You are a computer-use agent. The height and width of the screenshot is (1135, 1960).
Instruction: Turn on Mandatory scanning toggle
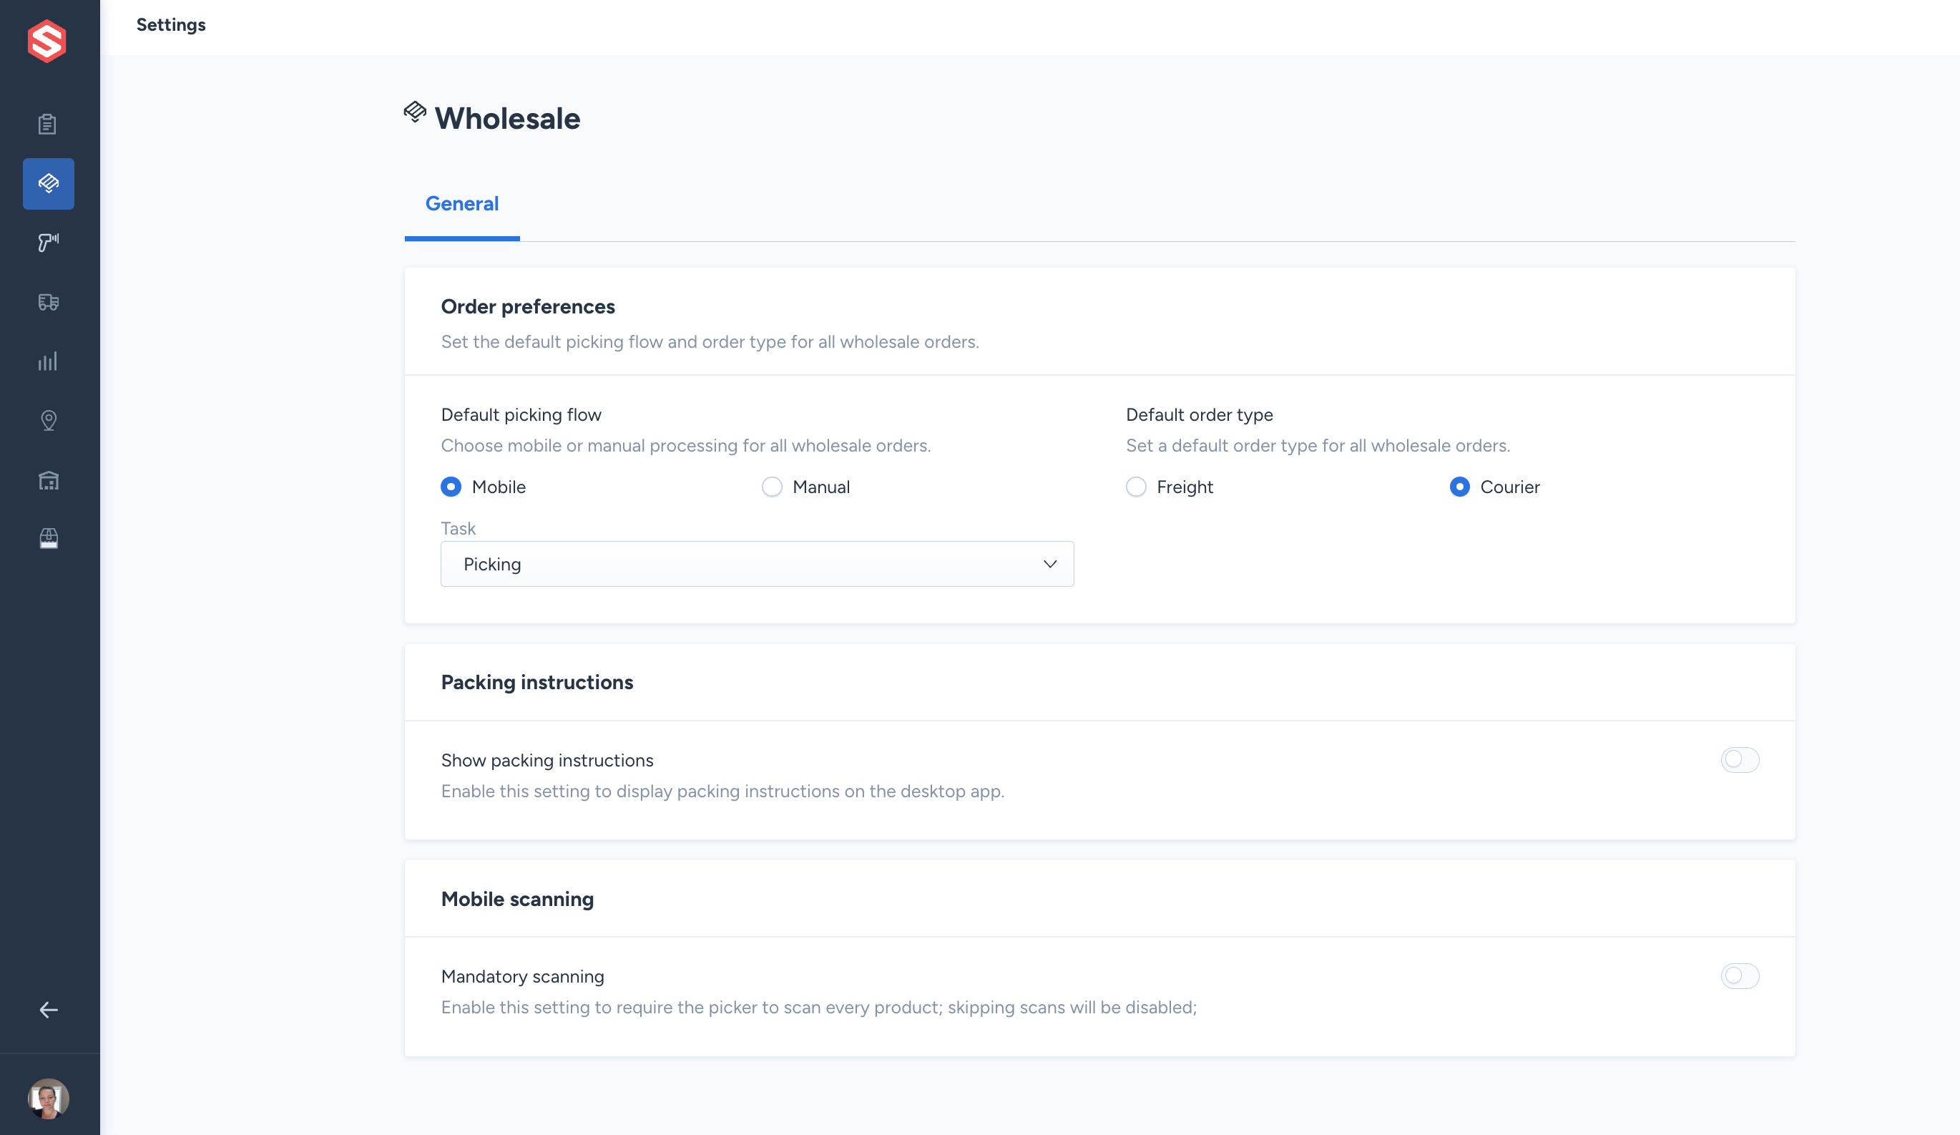point(1739,975)
